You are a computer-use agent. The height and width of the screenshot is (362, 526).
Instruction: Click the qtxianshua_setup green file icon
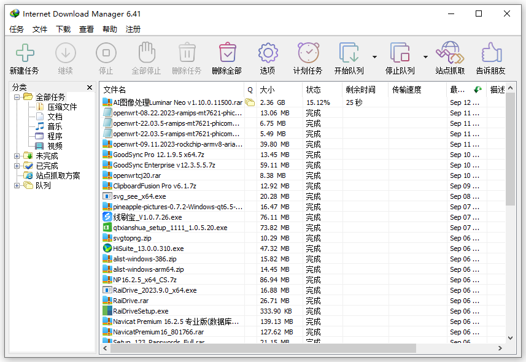[107, 228]
